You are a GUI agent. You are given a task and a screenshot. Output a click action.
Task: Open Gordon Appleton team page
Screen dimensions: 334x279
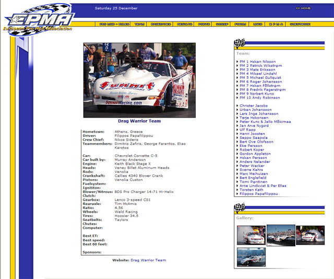[x=255, y=154]
